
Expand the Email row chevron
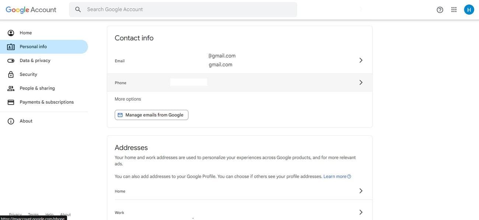361,60
